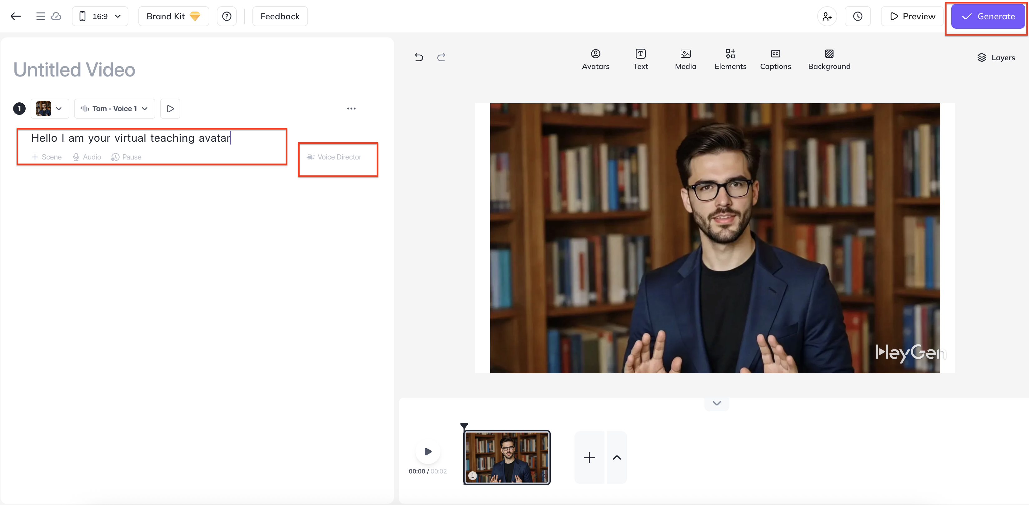
Task: Select scene 1 thumbnail in timeline
Action: (x=506, y=458)
